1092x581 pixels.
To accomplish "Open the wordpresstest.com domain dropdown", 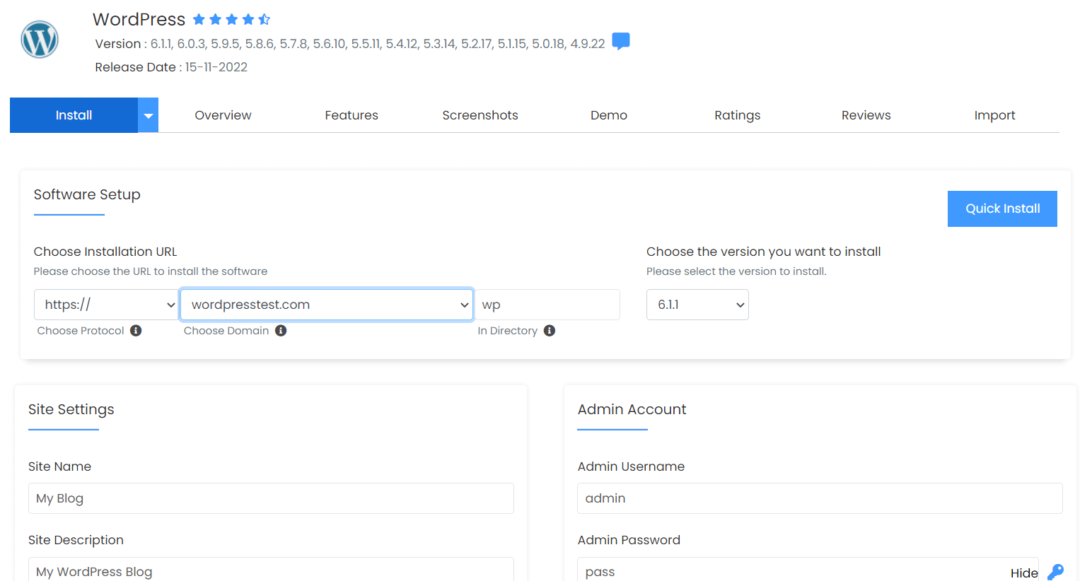I will [x=327, y=305].
